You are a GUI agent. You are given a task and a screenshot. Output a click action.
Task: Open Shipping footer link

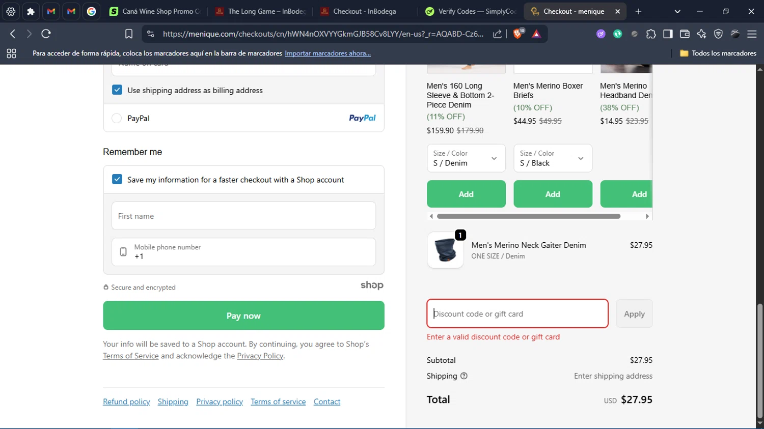[173, 402]
